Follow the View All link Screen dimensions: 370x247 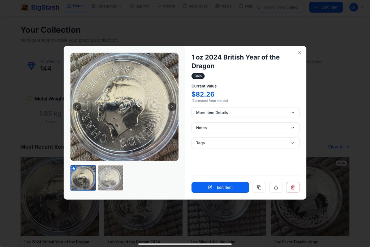point(339,147)
